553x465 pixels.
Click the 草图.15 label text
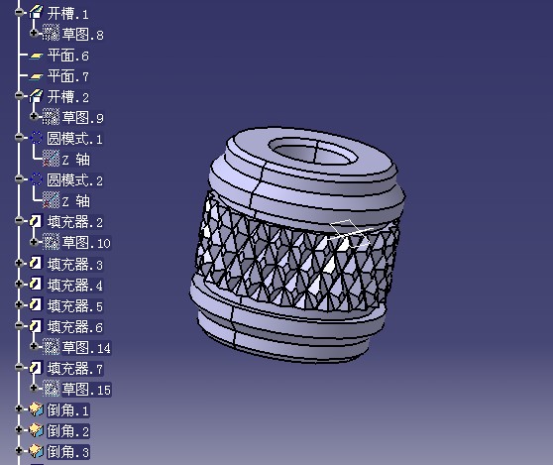click(86, 390)
